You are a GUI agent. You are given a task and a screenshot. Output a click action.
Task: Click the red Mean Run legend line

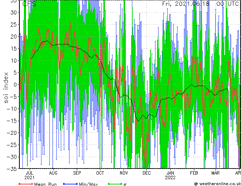[x=26, y=184]
